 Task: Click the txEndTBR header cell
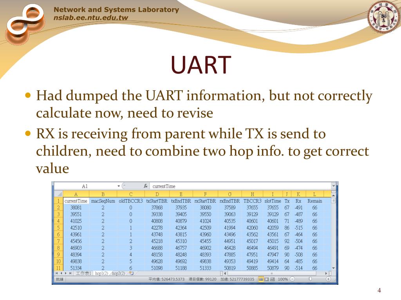(181, 201)
